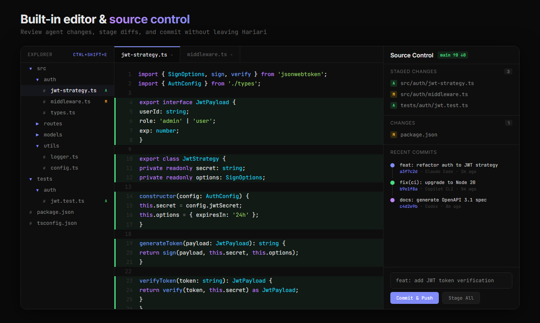Click the M status icon beside package.json
540x323 pixels.
394,135
